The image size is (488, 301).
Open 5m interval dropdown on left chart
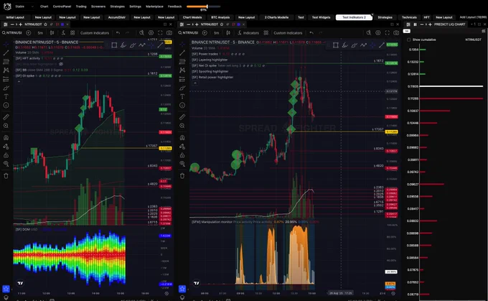[40, 33]
